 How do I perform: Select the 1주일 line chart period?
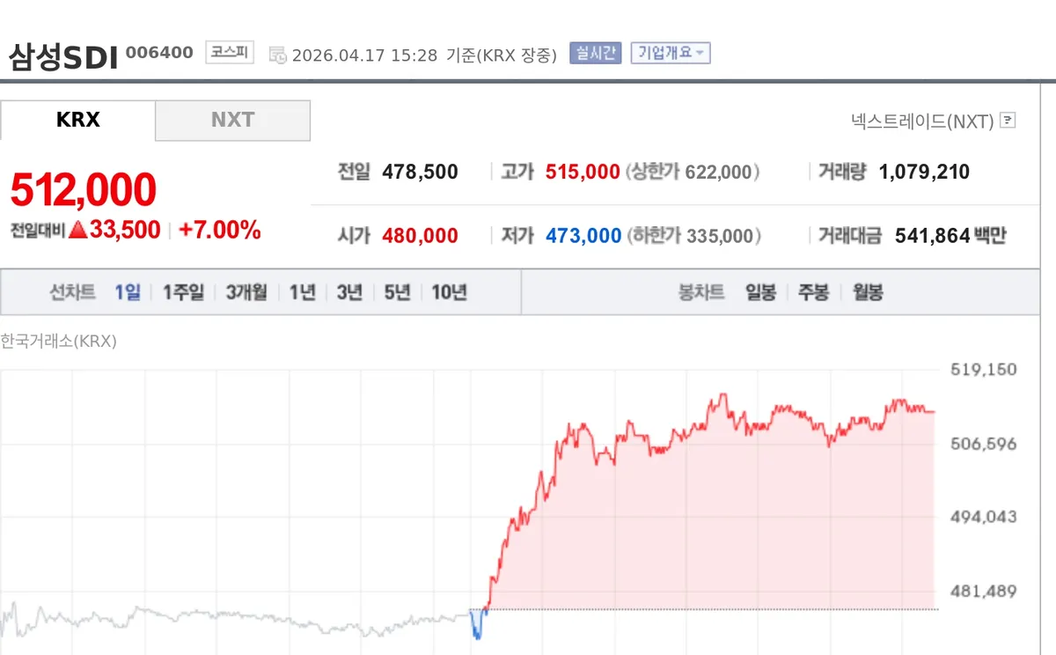(183, 292)
